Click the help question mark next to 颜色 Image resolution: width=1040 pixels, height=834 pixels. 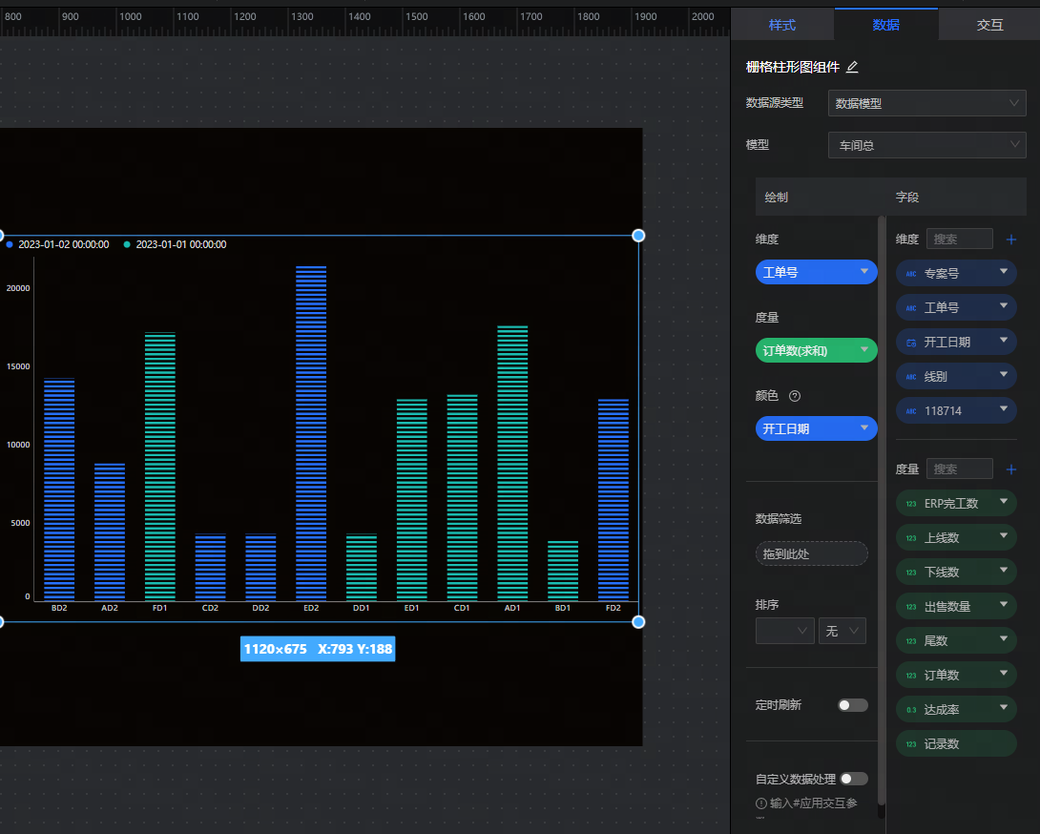click(795, 396)
